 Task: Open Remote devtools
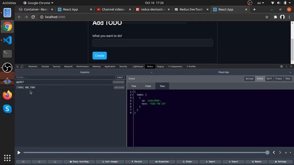click(x=256, y=162)
